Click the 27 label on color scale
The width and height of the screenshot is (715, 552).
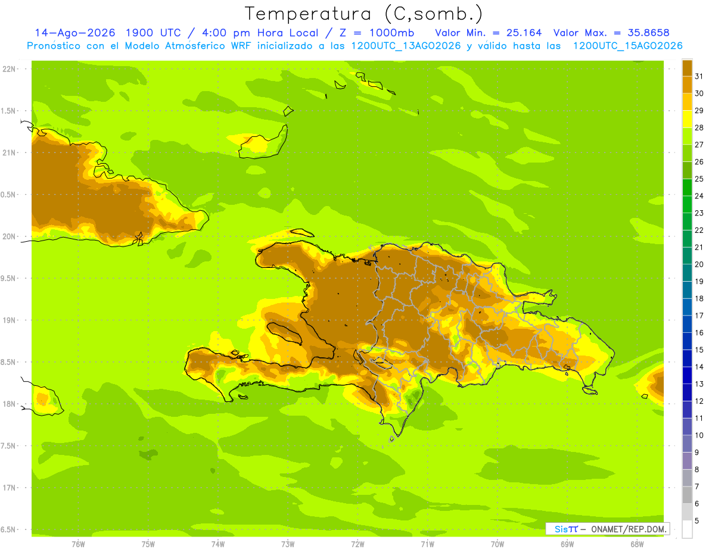point(699,145)
